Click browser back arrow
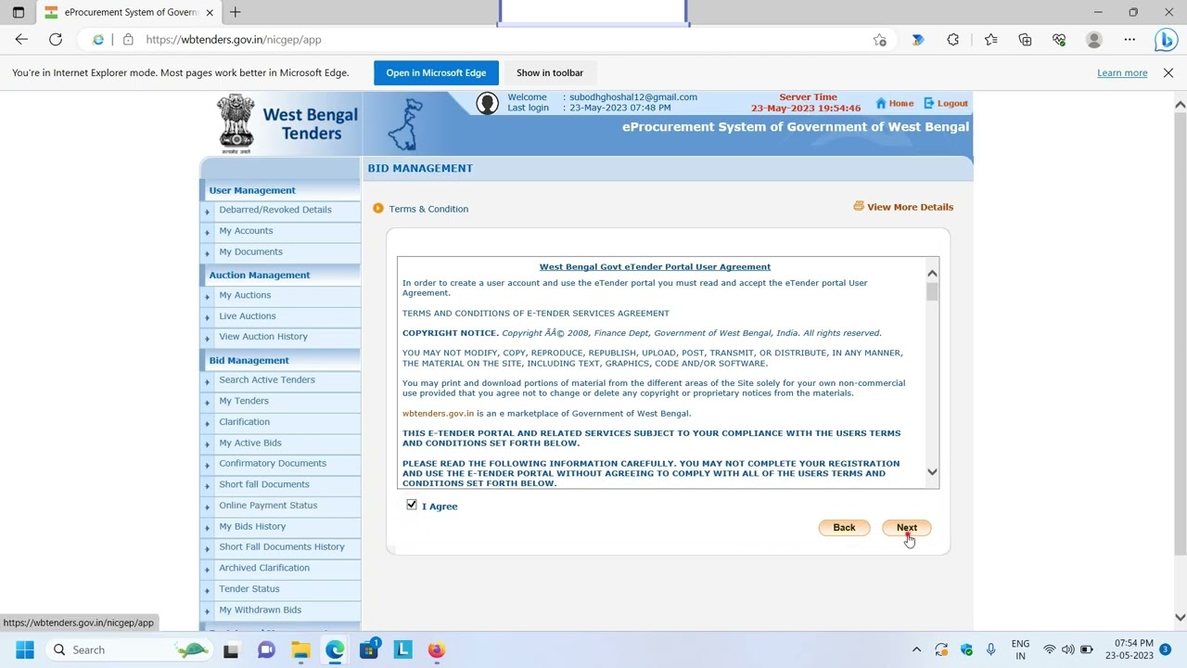 [21, 40]
